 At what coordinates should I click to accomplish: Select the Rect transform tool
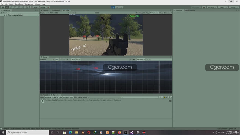coord(19,7)
